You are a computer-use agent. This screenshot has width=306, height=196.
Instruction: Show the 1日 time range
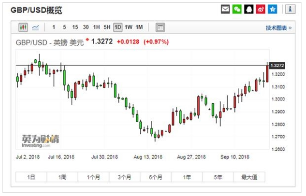tap(31, 177)
